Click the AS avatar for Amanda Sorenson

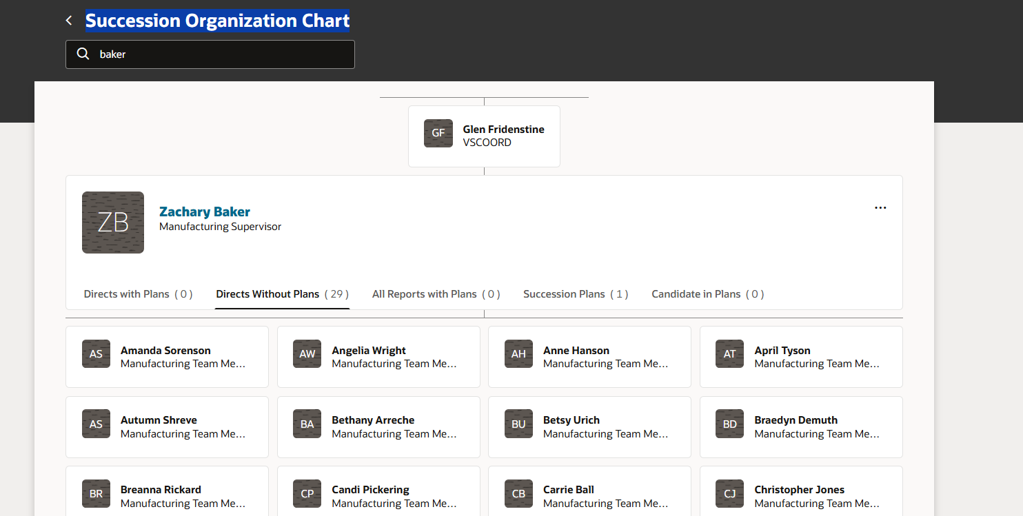(x=96, y=354)
